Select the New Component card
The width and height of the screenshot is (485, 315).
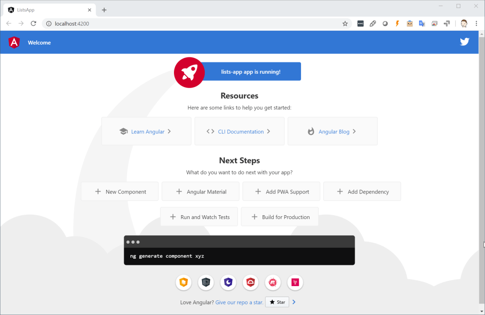click(120, 192)
